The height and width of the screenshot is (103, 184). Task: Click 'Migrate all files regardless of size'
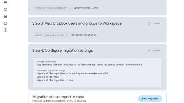coord(55,80)
